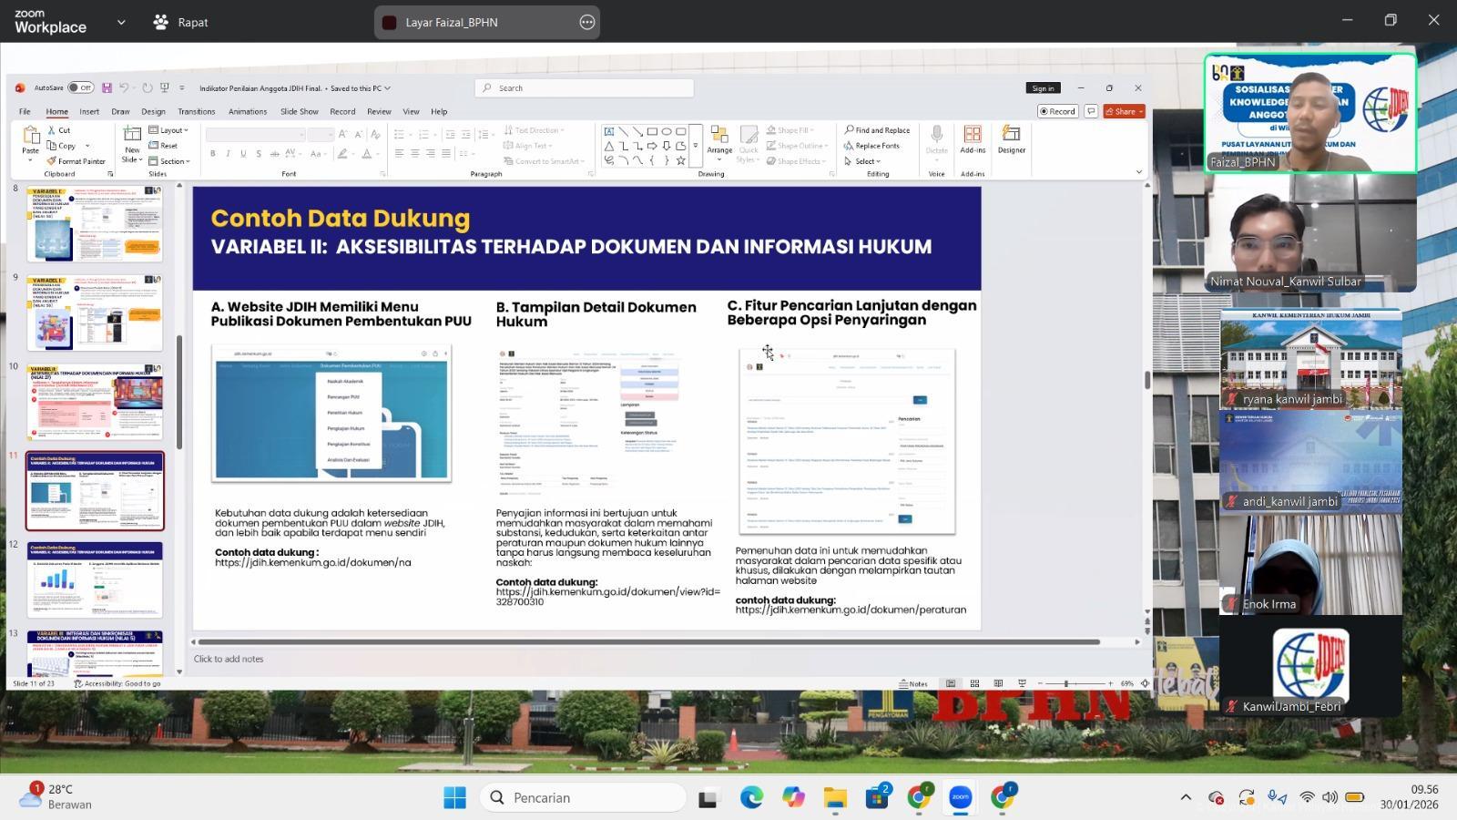Expand the Layout dropdown

[x=169, y=130]
